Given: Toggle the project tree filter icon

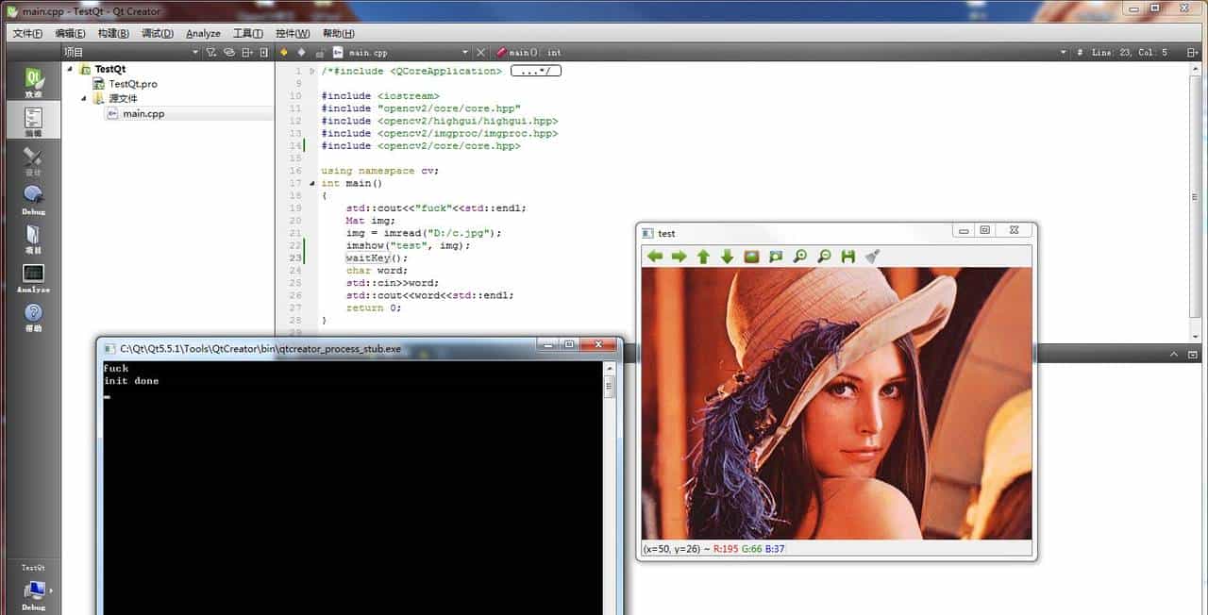Looking at the screenshot, I should tap(212, 53).
